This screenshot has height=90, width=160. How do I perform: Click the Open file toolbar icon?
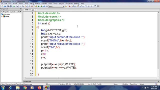[5, 6]
